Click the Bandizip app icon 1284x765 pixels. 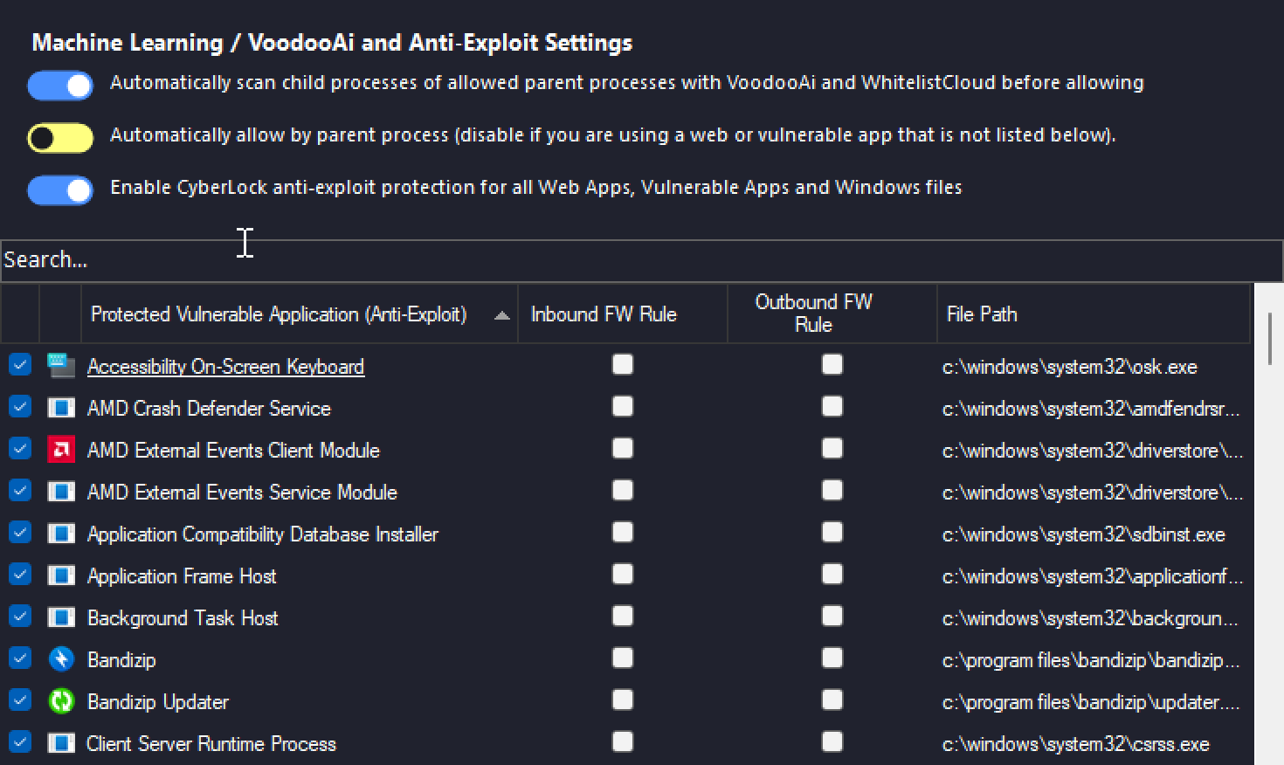(x=61, y=659)
